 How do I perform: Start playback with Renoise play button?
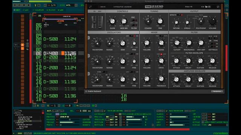15,5
